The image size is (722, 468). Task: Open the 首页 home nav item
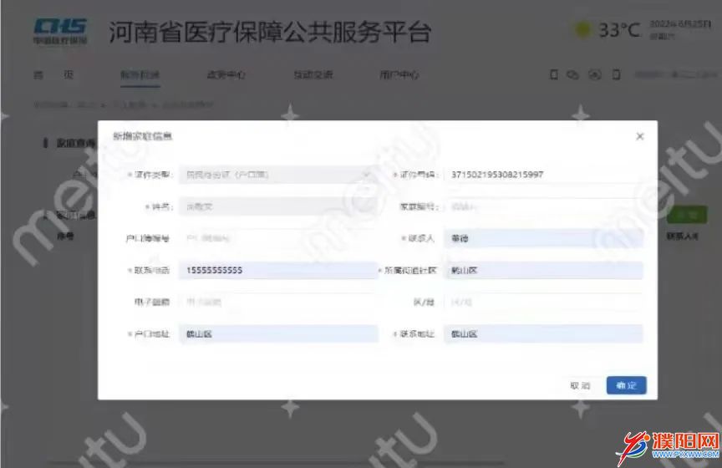coord(53,74)
